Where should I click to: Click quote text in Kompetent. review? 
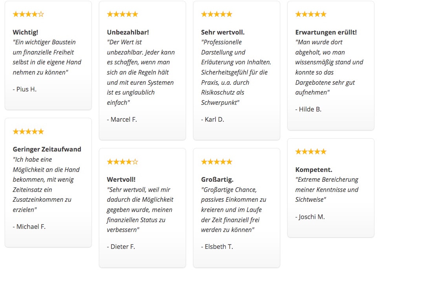click(x=327, y=190)
